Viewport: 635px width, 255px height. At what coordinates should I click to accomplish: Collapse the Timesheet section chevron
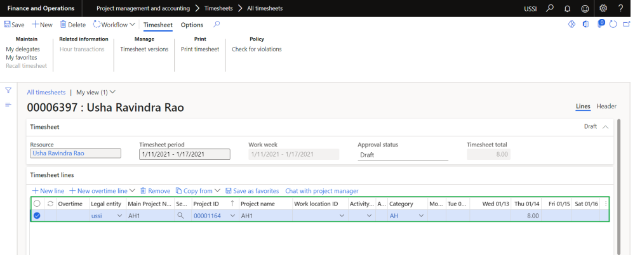pos(605,127)
